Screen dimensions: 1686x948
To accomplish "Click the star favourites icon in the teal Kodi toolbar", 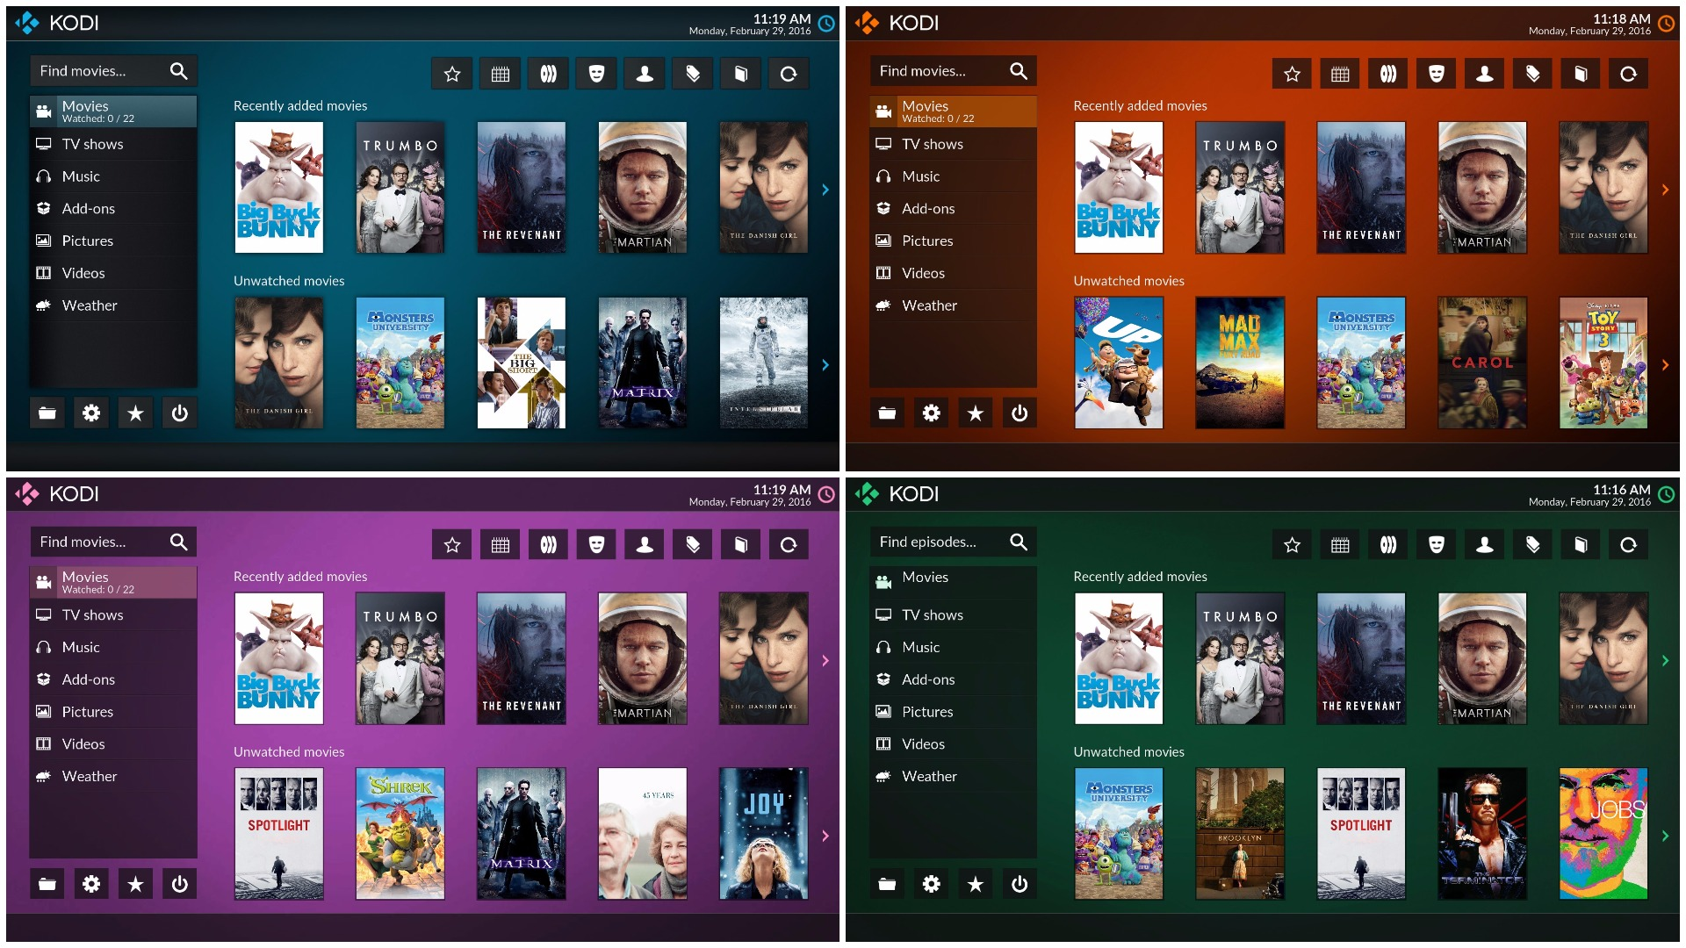I will click(x=452, y=74).
